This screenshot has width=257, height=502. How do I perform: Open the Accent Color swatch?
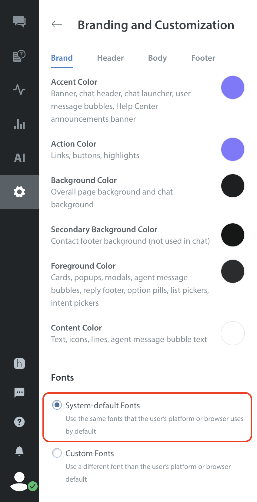coord(233,87)
